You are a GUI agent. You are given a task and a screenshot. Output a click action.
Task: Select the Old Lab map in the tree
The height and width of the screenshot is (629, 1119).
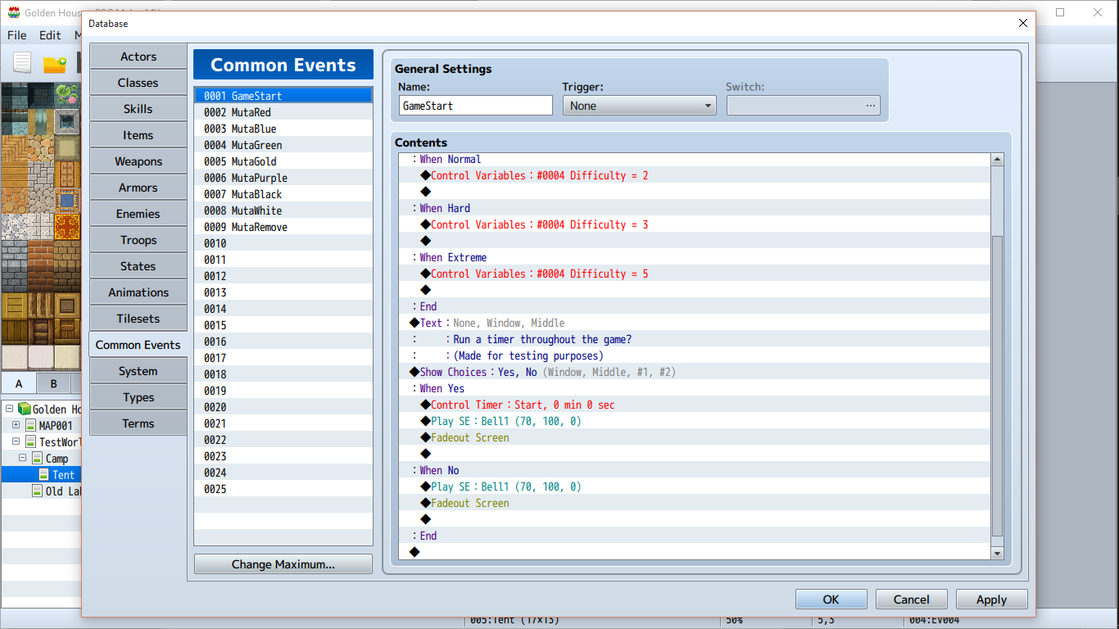[x=57, y=491]
